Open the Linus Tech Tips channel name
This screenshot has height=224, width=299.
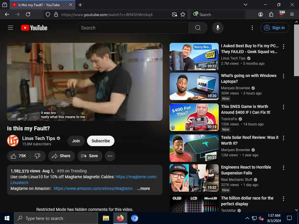coord(39,138)
